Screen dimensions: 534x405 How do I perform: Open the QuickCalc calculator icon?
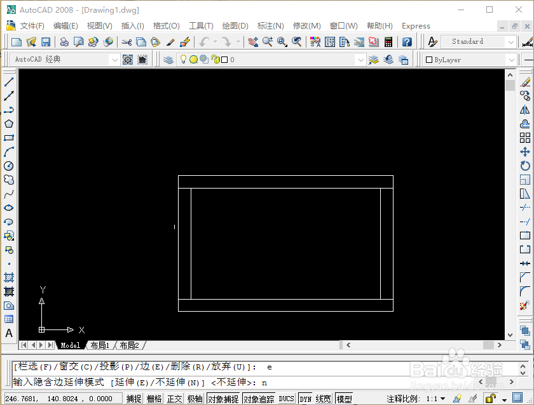point(388,42)
